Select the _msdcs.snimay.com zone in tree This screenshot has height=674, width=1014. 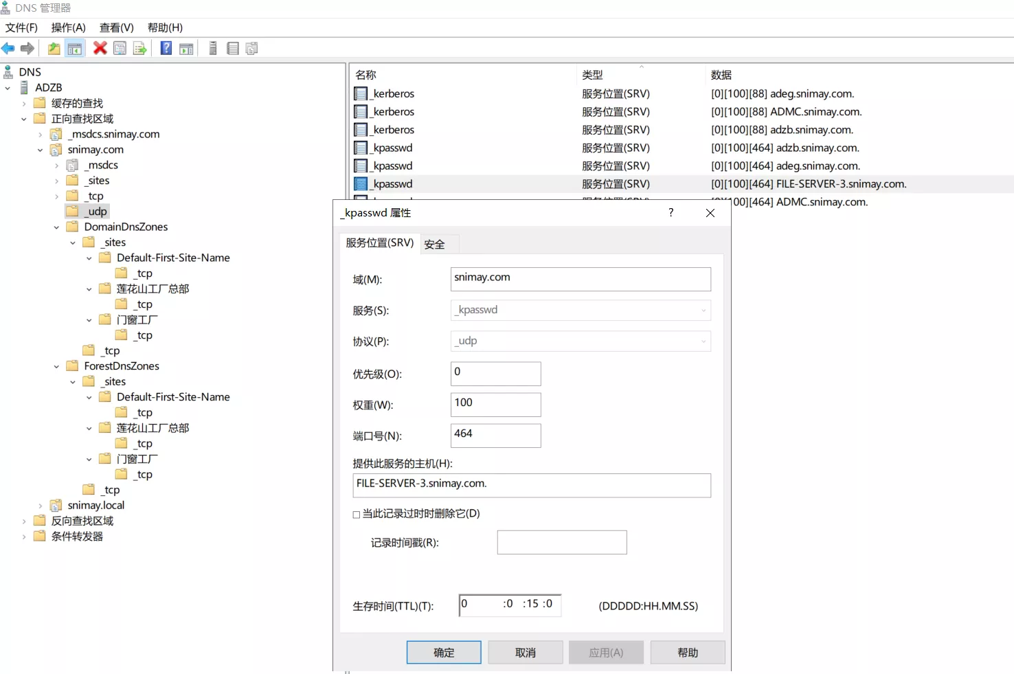(115, 134)
